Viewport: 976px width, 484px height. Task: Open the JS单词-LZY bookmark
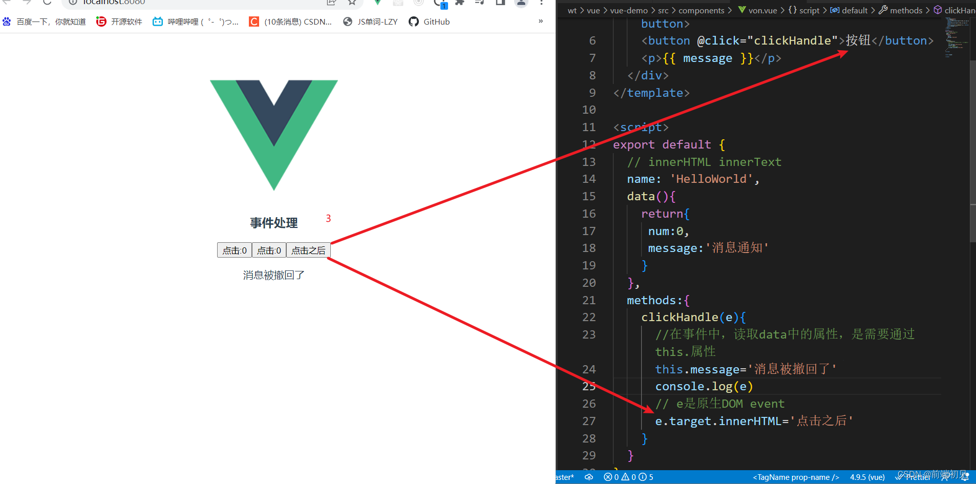(370, 22)
